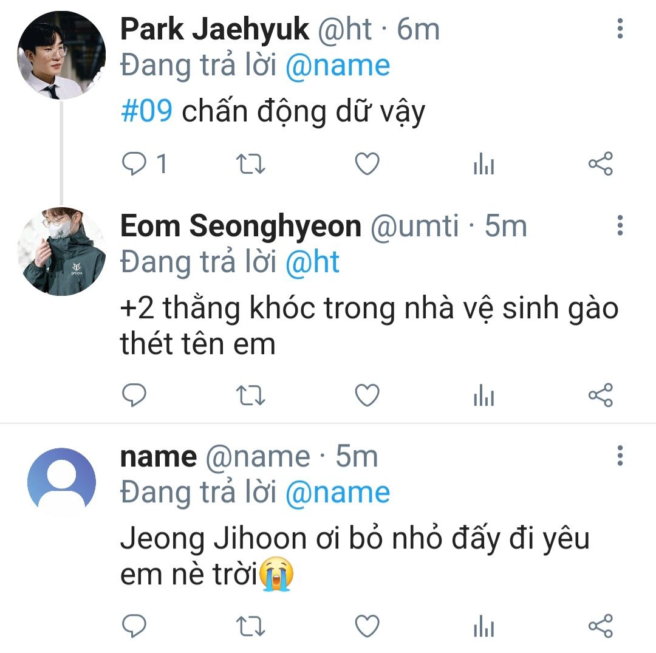Viewport: 656px width, 653px height.
Task: Open more options on the Jeong Jihoon tweet
Action: [620, 455]
